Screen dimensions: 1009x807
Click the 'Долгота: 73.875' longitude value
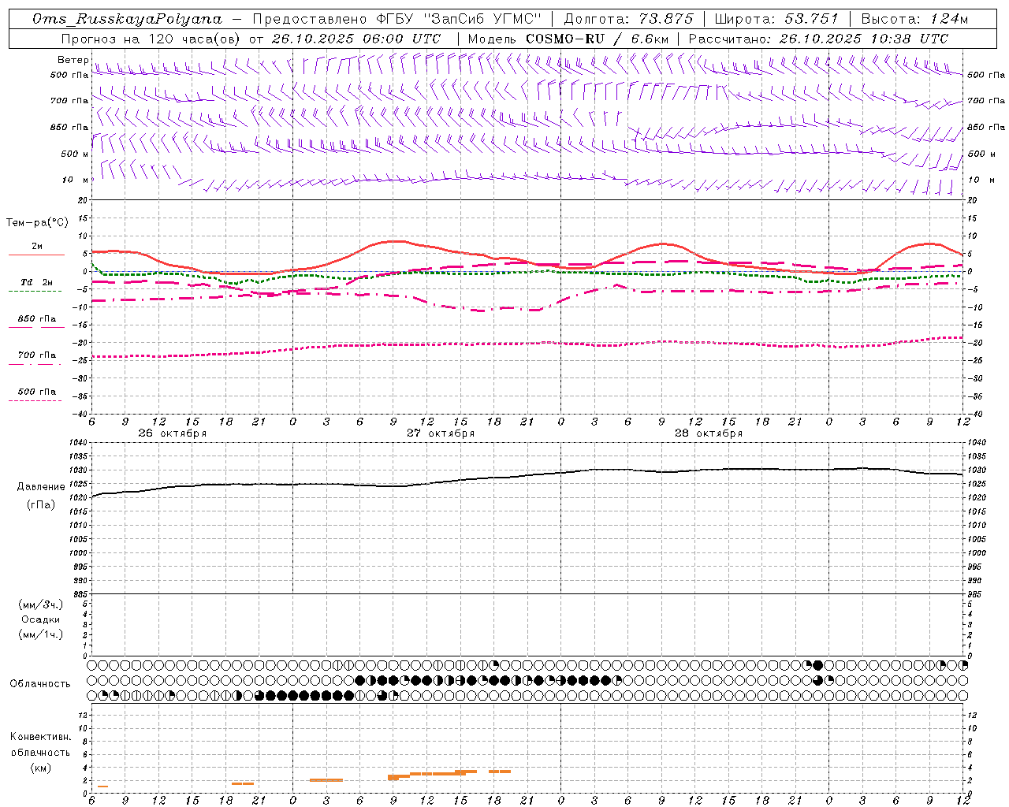click(x=629, y=19)
